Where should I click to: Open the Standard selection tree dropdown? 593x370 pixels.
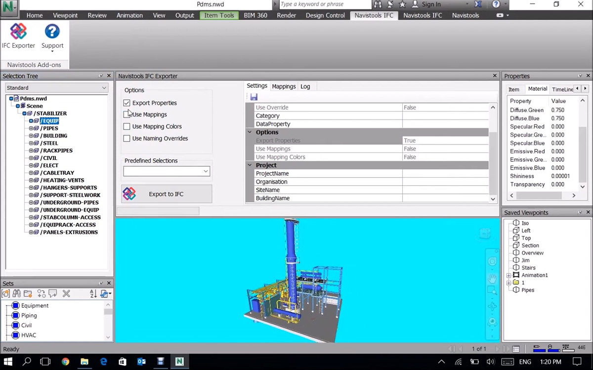click(57, 88)
